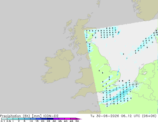Viewport: 158px width, 122px height.
Task: Click the '0.1' legend scale value
Action: 3,121
